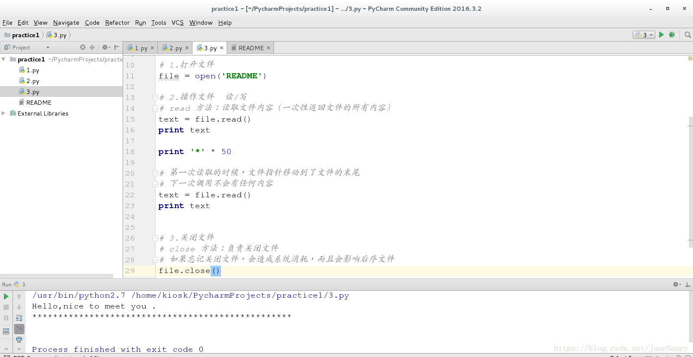
Task: Click Restore Layout icon in Run panel
Action: pos(6,331)
